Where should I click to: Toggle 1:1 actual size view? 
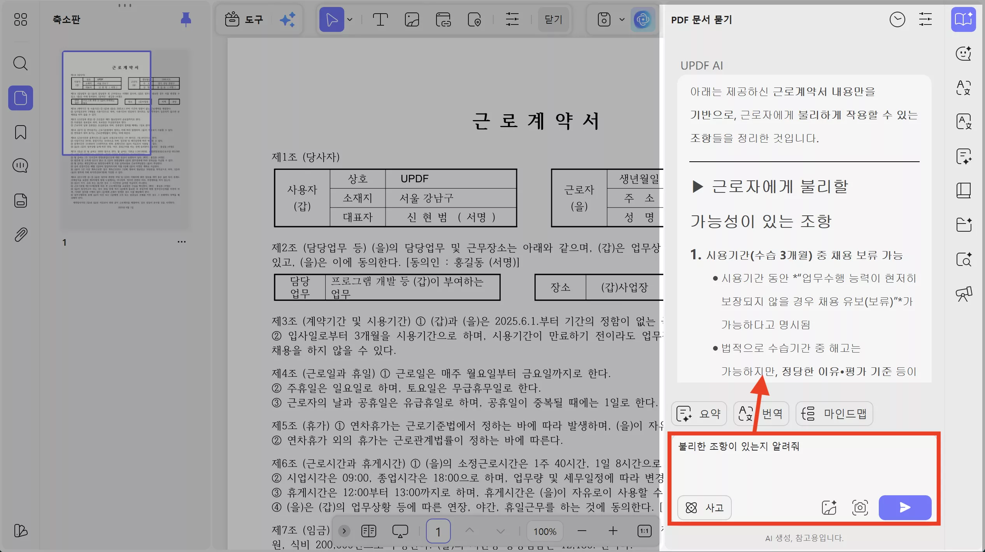coord(645,531)
